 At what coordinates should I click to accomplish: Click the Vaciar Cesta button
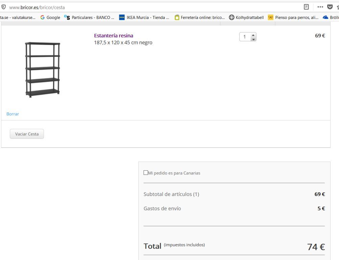(27, 134)
